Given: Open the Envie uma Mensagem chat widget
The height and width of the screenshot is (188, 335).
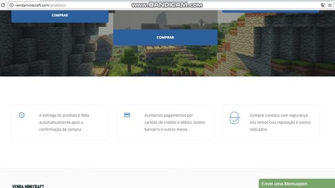Looking at the screenshot, I should [297, 183].
